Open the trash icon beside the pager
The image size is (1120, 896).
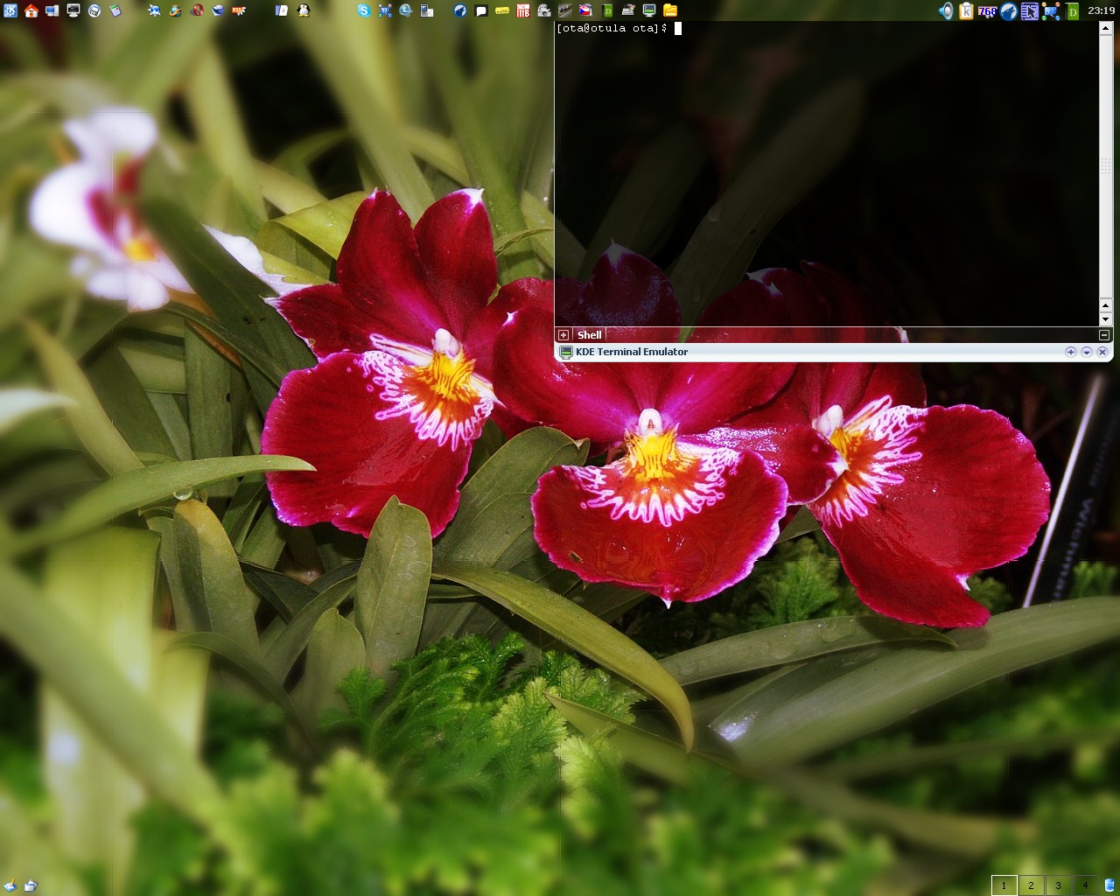(x=1109, y=885)
